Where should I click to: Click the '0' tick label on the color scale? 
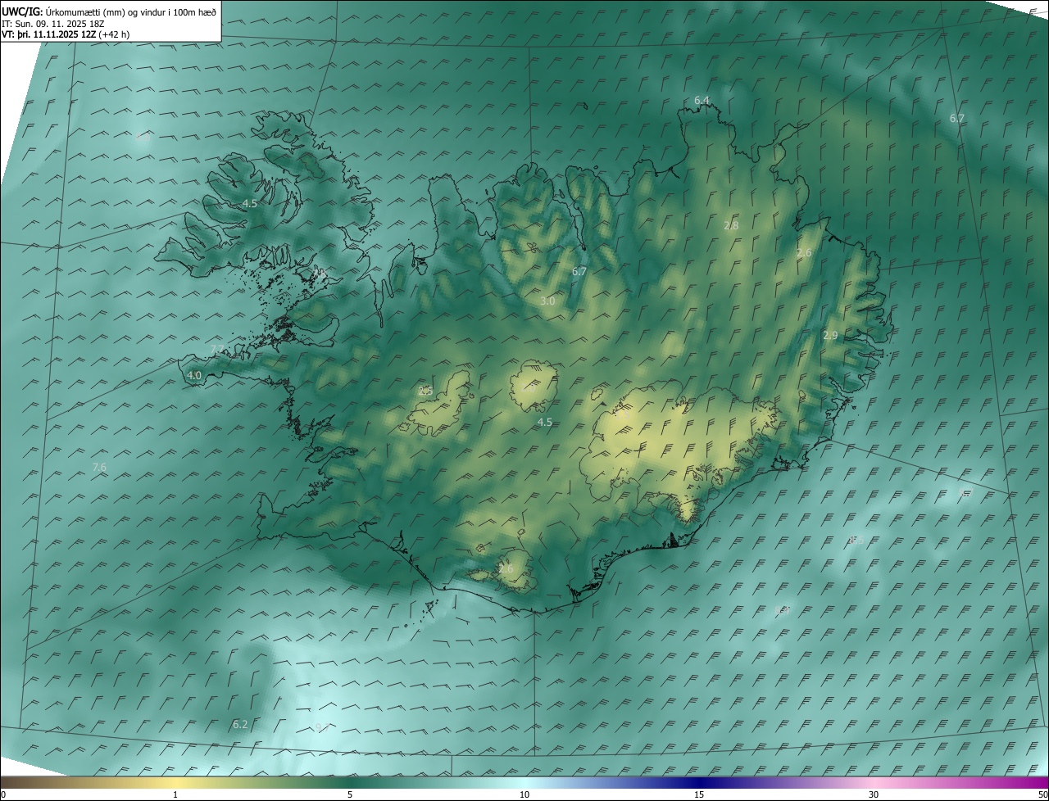click(x=3, y=794)
